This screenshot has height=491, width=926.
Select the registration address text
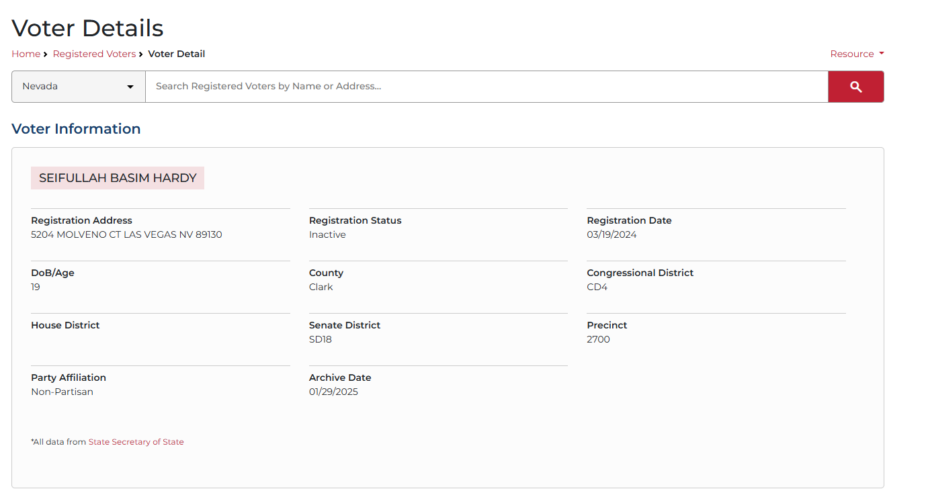tap(126, 234)
